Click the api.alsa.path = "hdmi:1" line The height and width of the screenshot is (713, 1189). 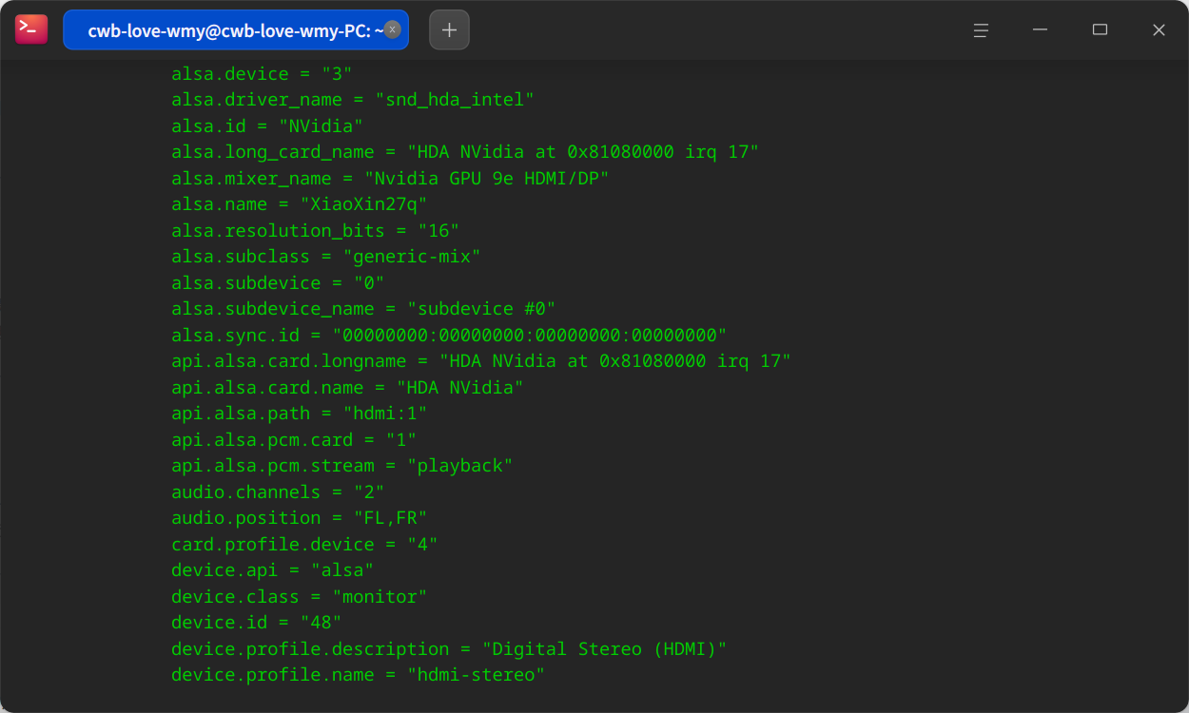[x=300, y=414]
